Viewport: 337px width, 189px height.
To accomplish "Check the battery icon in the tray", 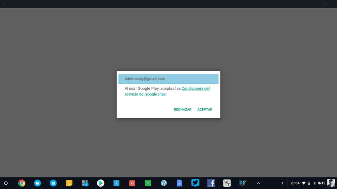I will pos(309,183).
